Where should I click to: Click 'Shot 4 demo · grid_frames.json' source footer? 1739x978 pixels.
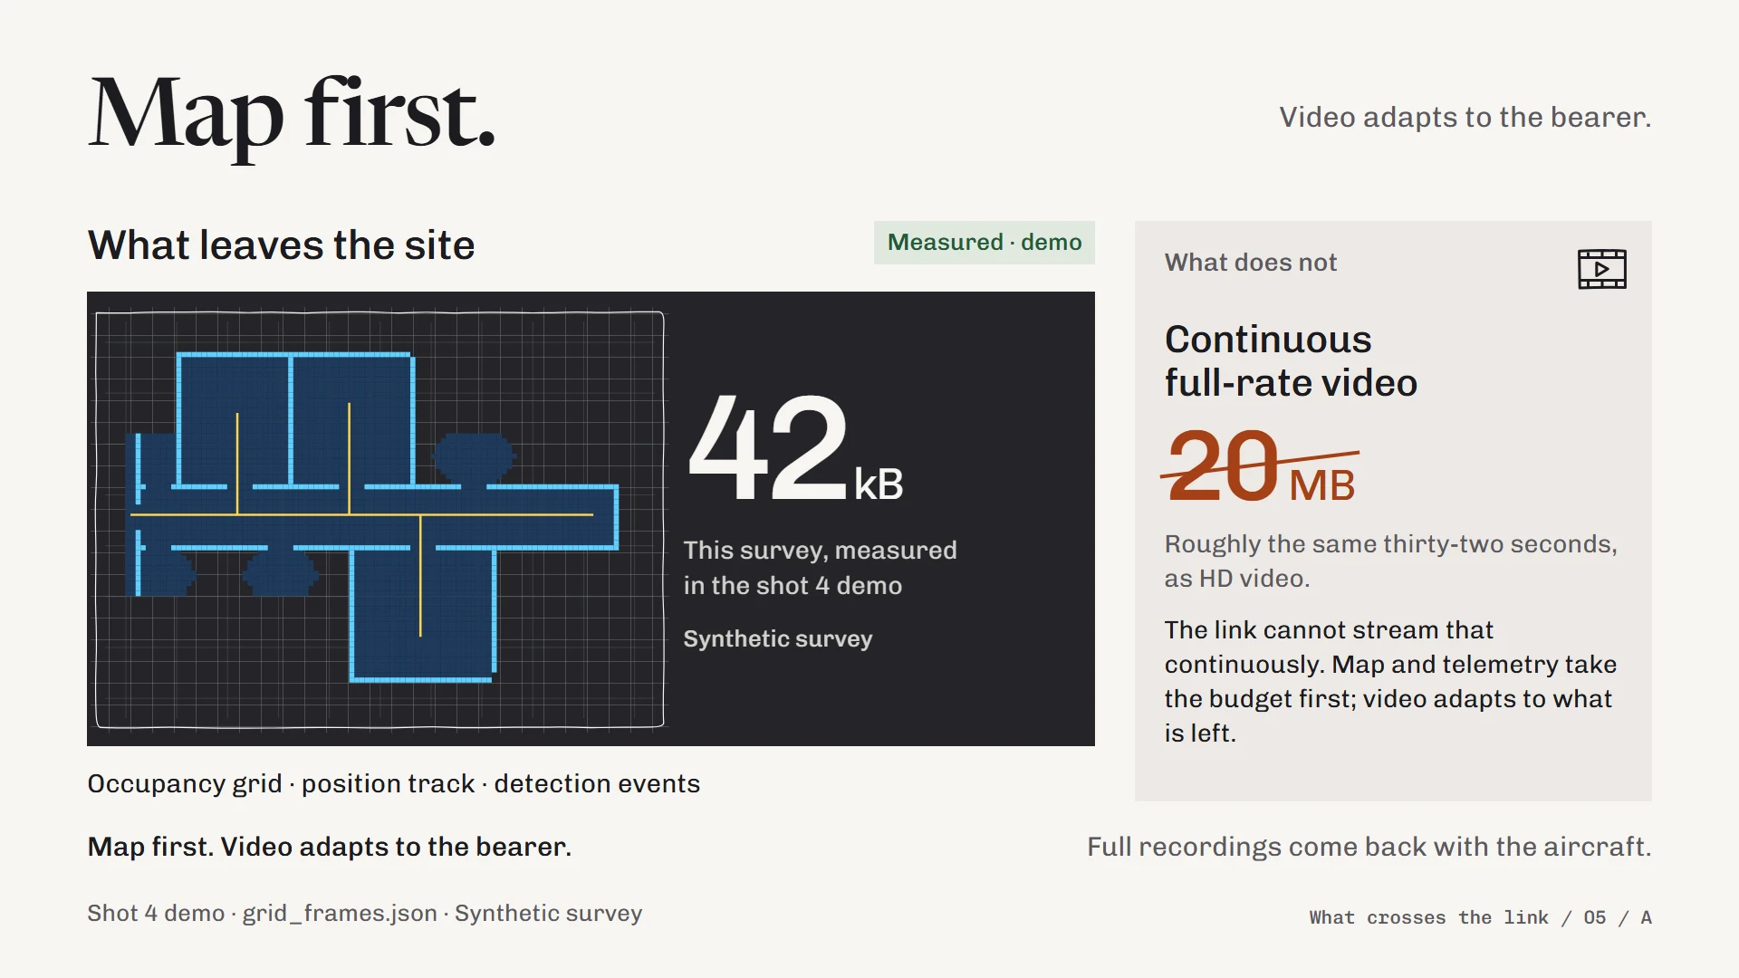tap(364, 913)
